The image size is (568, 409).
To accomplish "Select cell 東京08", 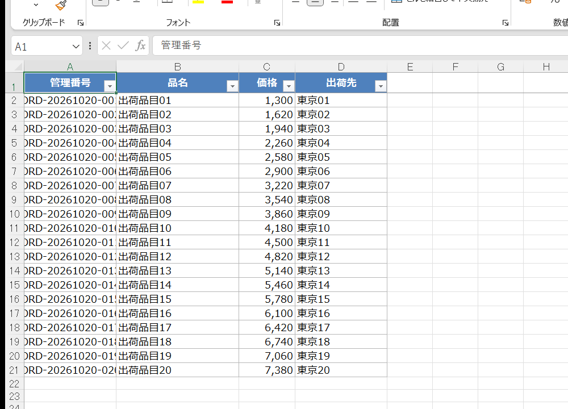I will (x=341, y=199).
